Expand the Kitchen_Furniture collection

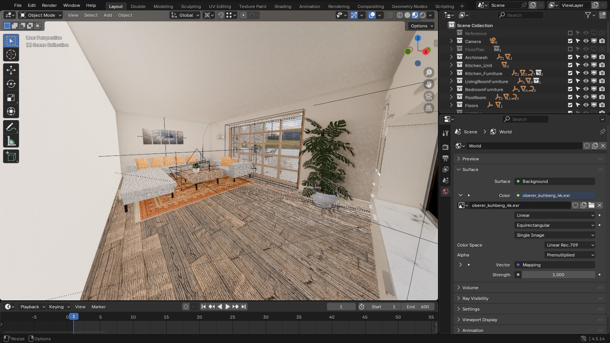451,73
